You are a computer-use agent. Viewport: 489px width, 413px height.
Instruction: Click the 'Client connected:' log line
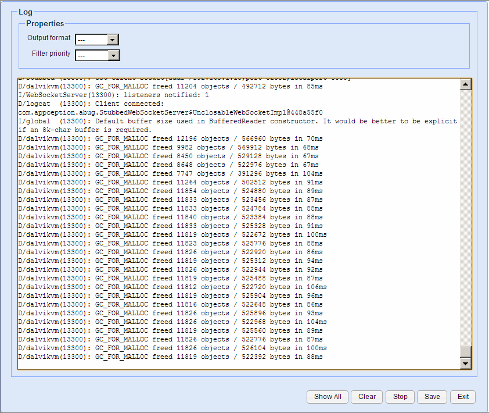tap(91, 104)
